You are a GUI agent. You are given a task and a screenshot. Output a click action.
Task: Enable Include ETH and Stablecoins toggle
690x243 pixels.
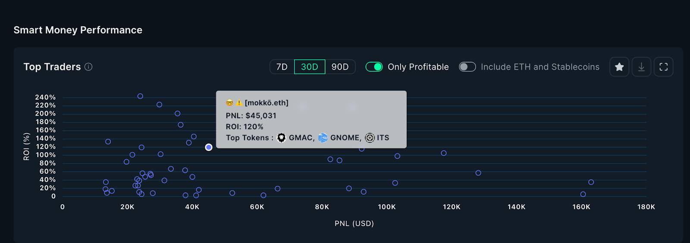(x=467, y=67)
